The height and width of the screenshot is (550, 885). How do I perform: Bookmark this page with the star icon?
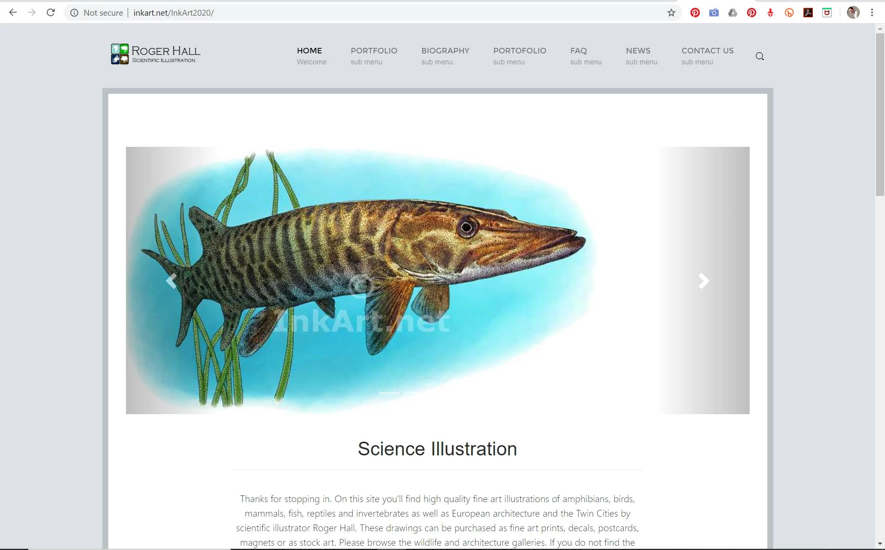click(x=671, y=13)
